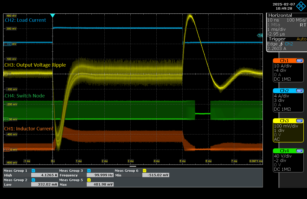Image resolution: width=307 pixels, height=199 pixels.
Task: Open the Trigger settings panel
Action: [x=277, y=39]
